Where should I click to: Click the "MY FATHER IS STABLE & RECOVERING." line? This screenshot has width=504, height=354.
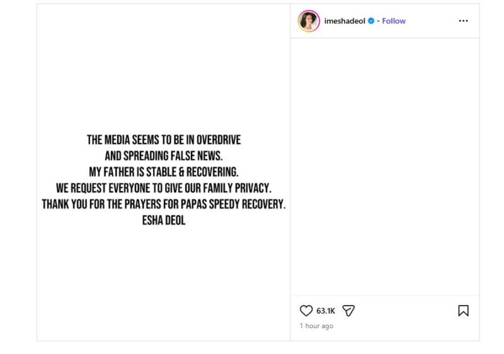coord(163,172)
